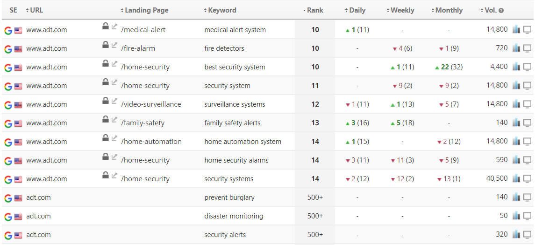The image size is (535, 245).
Task: Click lock icon next to /medical-alert
Action: (106, 26)
